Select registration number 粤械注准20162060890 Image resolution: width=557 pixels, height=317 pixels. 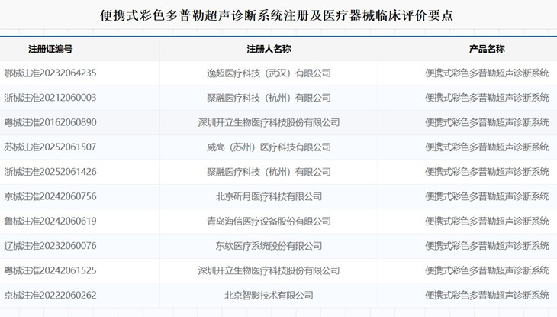(x=50, y=122)
